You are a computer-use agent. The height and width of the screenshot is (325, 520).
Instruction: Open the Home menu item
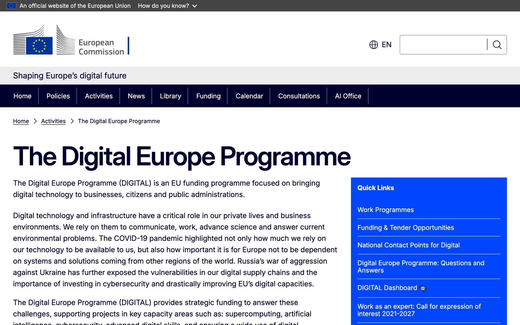point(22,96)
